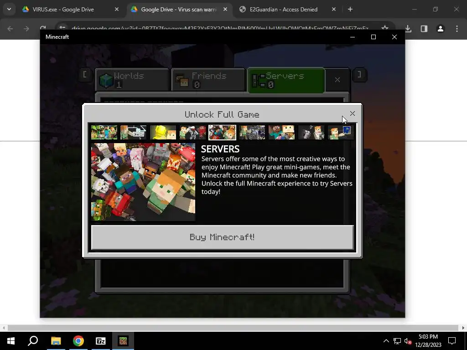Select the last feature thumbnail with globe
Screen dimensions: 467x350
coord(341,132)
